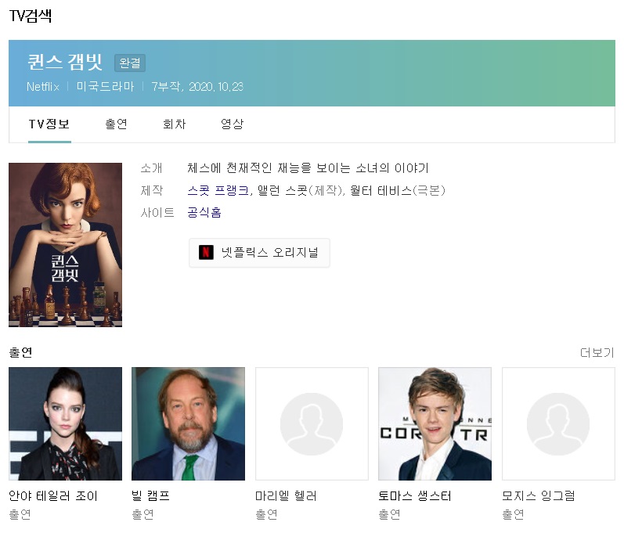Click the 출연 section heading
The height and width of the screenshot is (533, 624).
pos(20,352)
